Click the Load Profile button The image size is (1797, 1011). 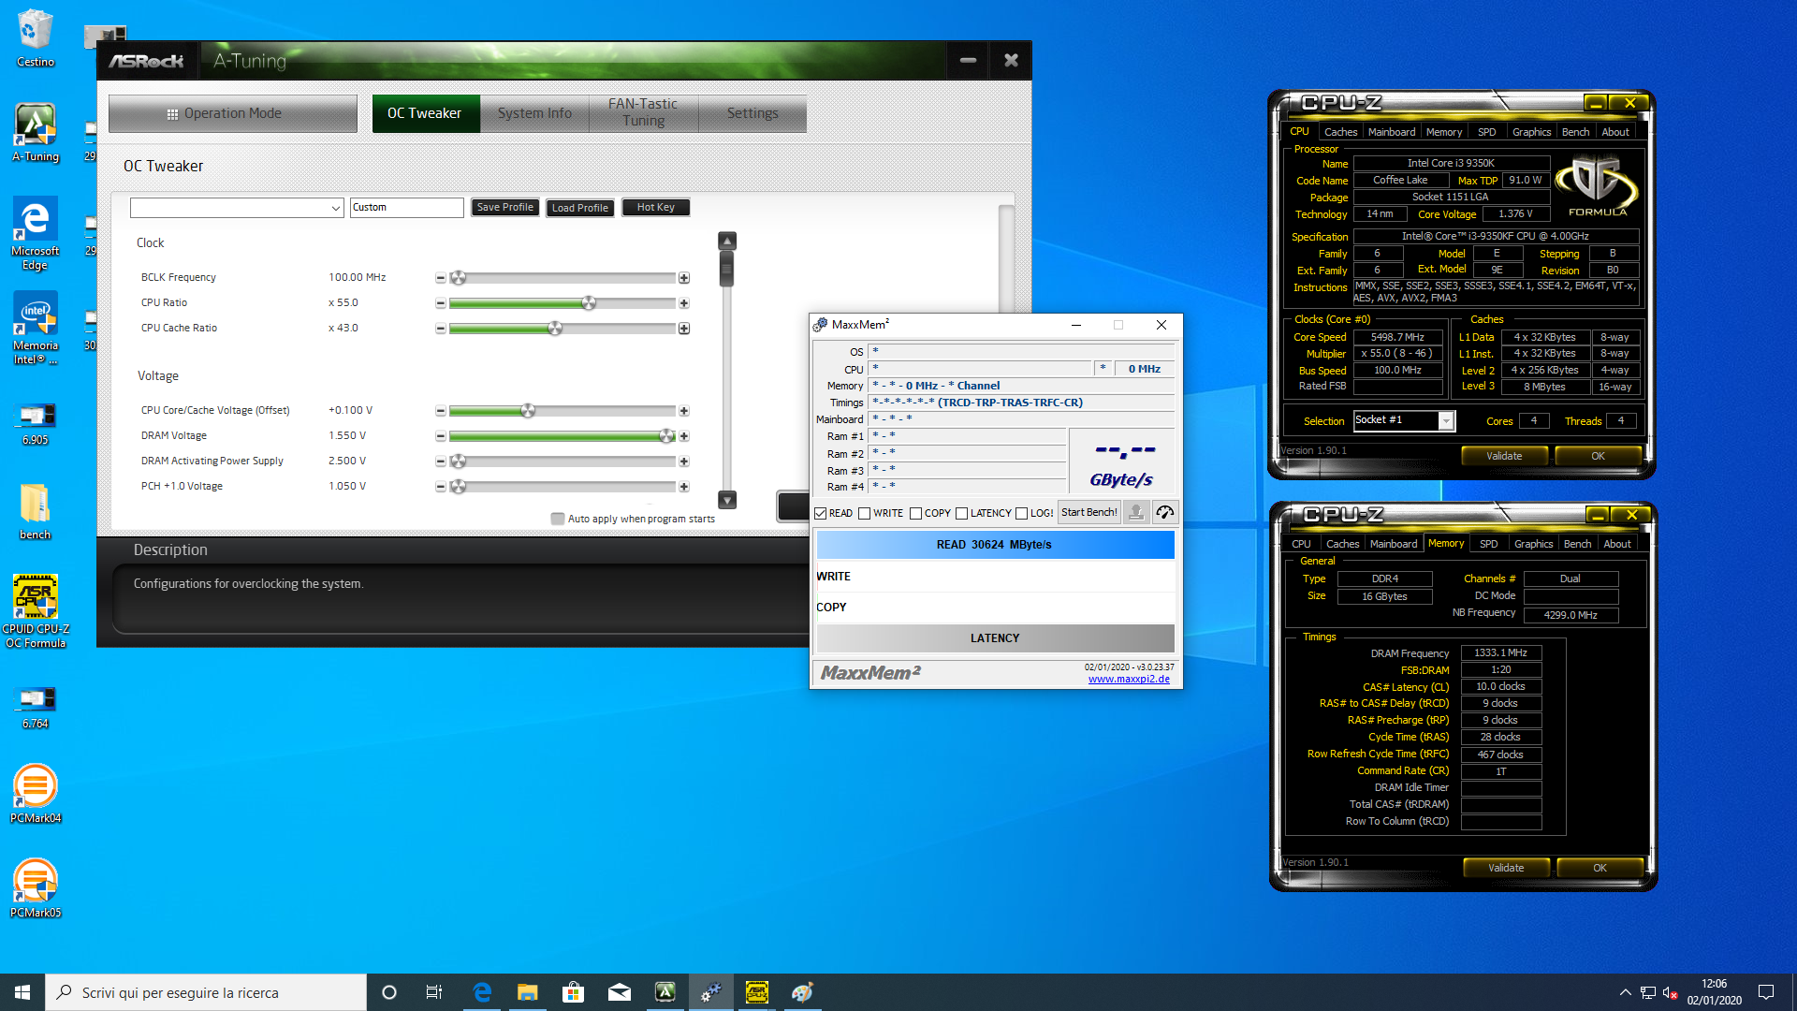[579, 208]
